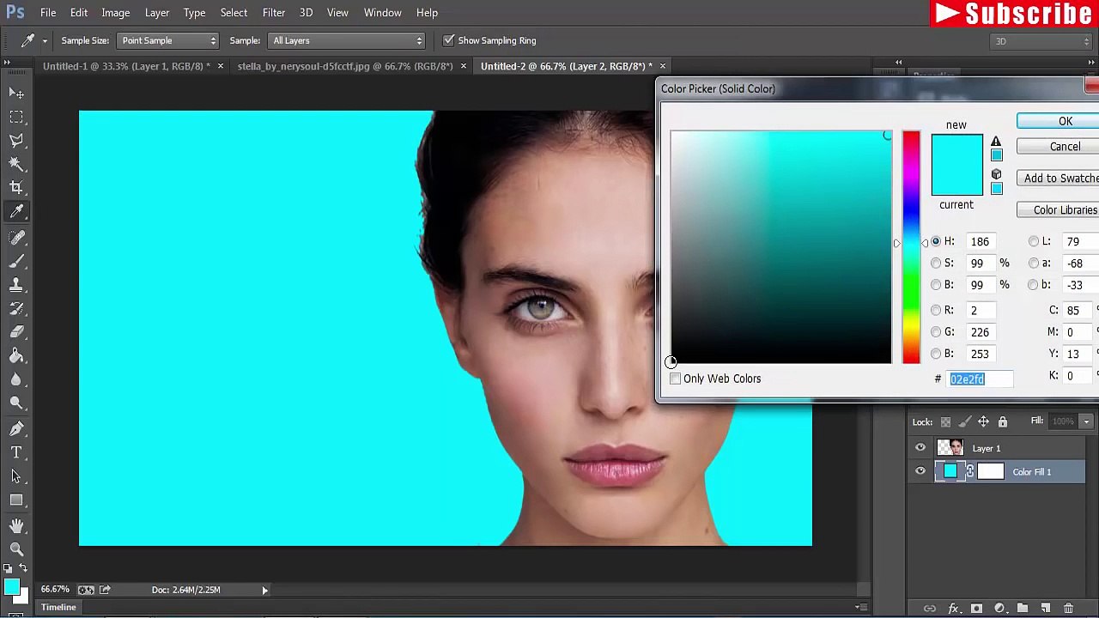
Task: Open the Fill percentage dropdown arrow
Action: (1086, 421)
